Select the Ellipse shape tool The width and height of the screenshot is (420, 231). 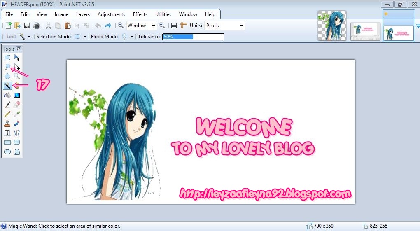[7, 152]
